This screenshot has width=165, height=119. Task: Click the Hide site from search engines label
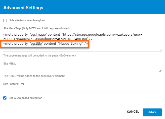[x=27, y=20]
